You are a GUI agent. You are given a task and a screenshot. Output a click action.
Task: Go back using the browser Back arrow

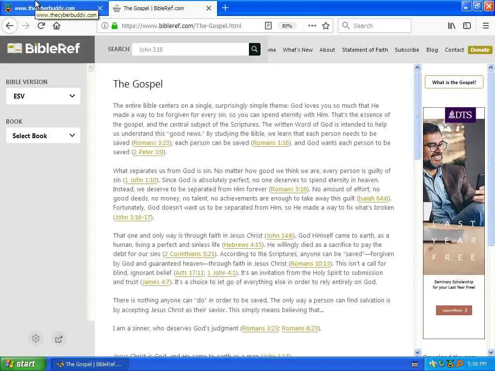10,26
